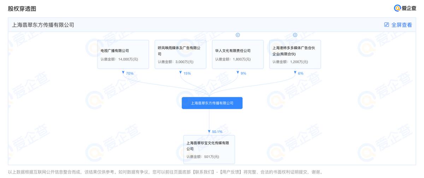The height and width of the screenshot is (178, 424).
Task: Expand shareholders above 上海港柿多多媒体广告合伙企业
Action: click(x=295, y=35)
